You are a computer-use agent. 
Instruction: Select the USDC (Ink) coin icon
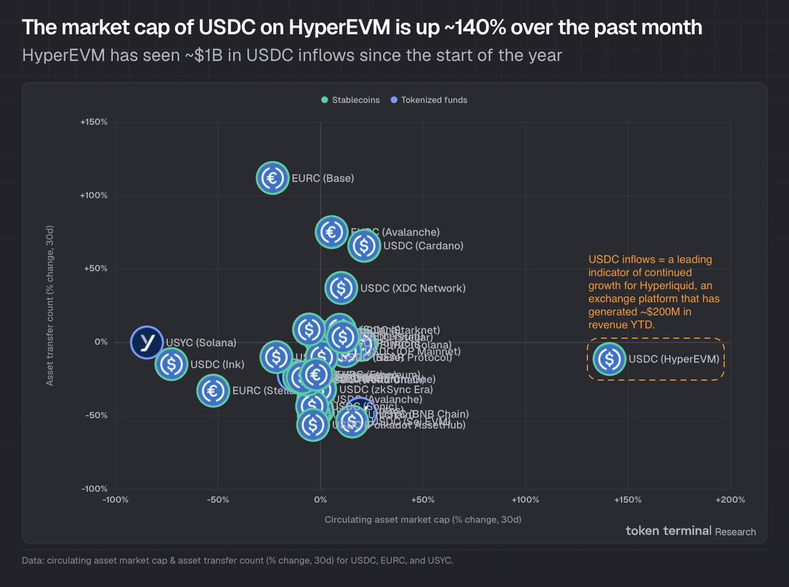171,364
